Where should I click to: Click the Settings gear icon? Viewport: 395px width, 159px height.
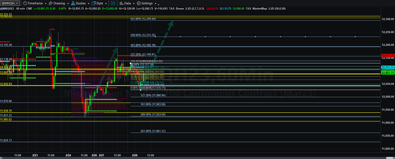[x=139, y=3]
